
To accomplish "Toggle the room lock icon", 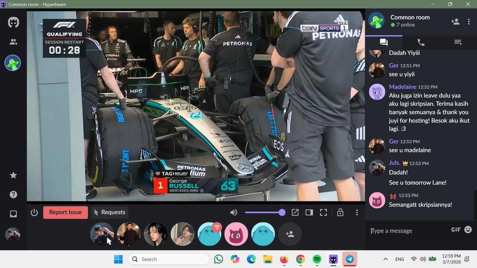I will click(x=340, y=212).
